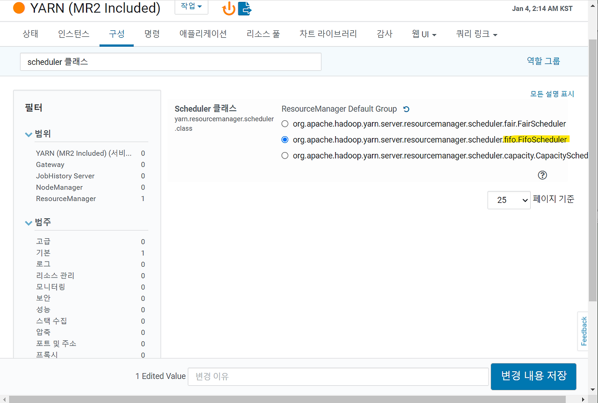Viewport: 598px width, 403px height.
Task: Click the 모든 설명 표시 link
Action: click(x=552, y=94)
